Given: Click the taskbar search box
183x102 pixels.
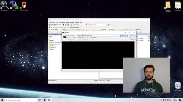Looking at the screenshot, I should pos(21,100).
